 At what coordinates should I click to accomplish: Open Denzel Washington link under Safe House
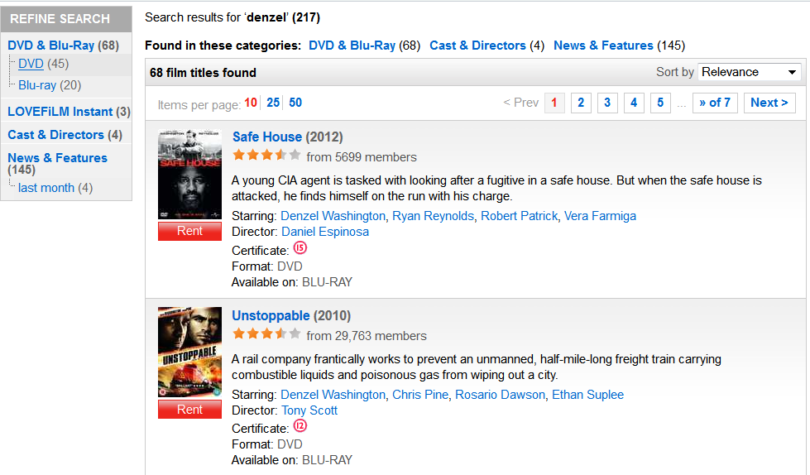point(333,216)
